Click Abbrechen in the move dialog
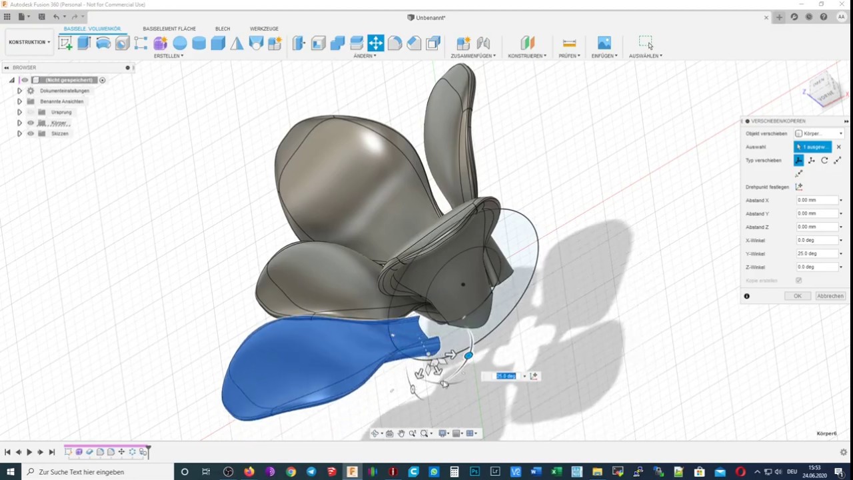The image size is (853, 480). (x=830, y=296)
